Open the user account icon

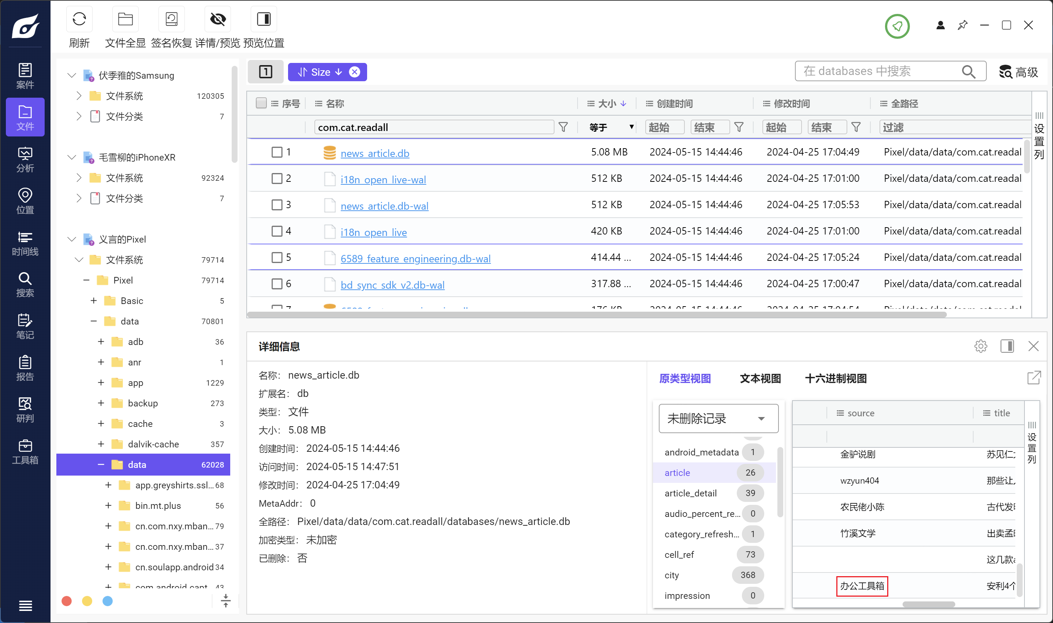[940, 25]
